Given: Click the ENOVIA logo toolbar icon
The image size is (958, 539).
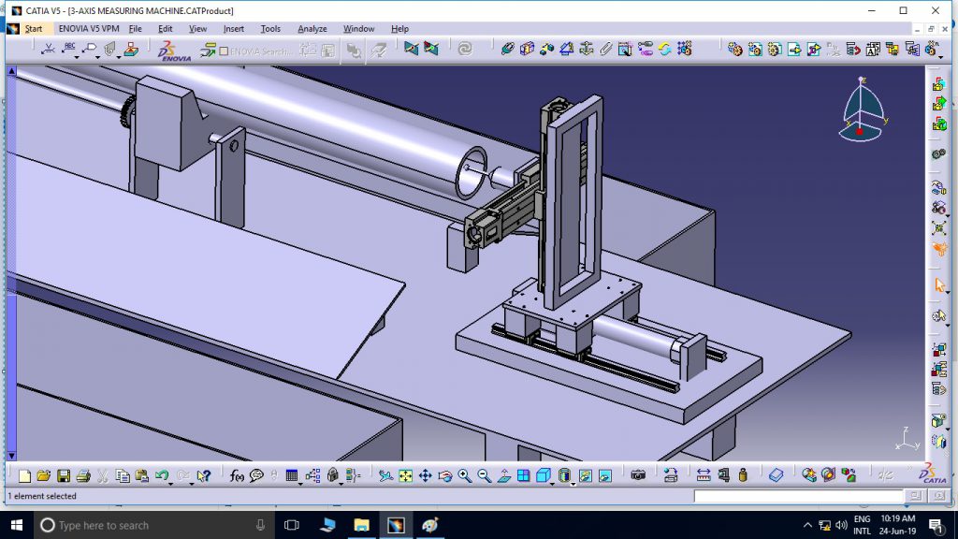Looking at the screenshot, I should (x=173, y=51).
